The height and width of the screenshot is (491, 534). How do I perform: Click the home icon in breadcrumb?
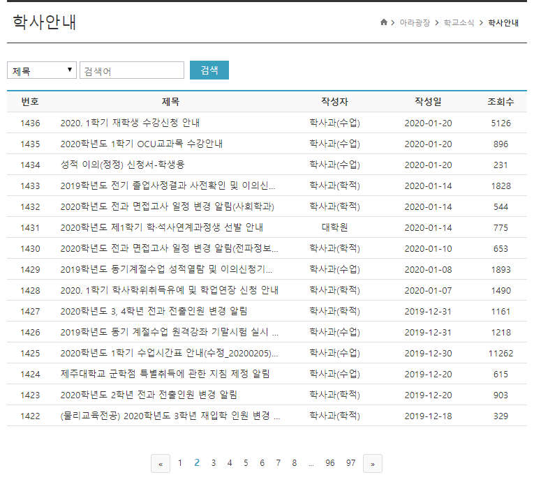(x=383, y=22)
